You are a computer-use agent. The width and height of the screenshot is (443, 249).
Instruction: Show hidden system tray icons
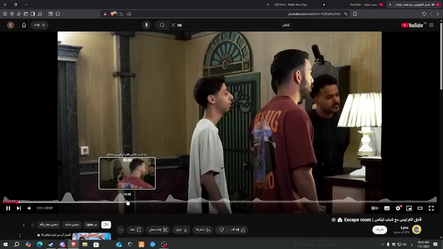[x=382, y=245]
